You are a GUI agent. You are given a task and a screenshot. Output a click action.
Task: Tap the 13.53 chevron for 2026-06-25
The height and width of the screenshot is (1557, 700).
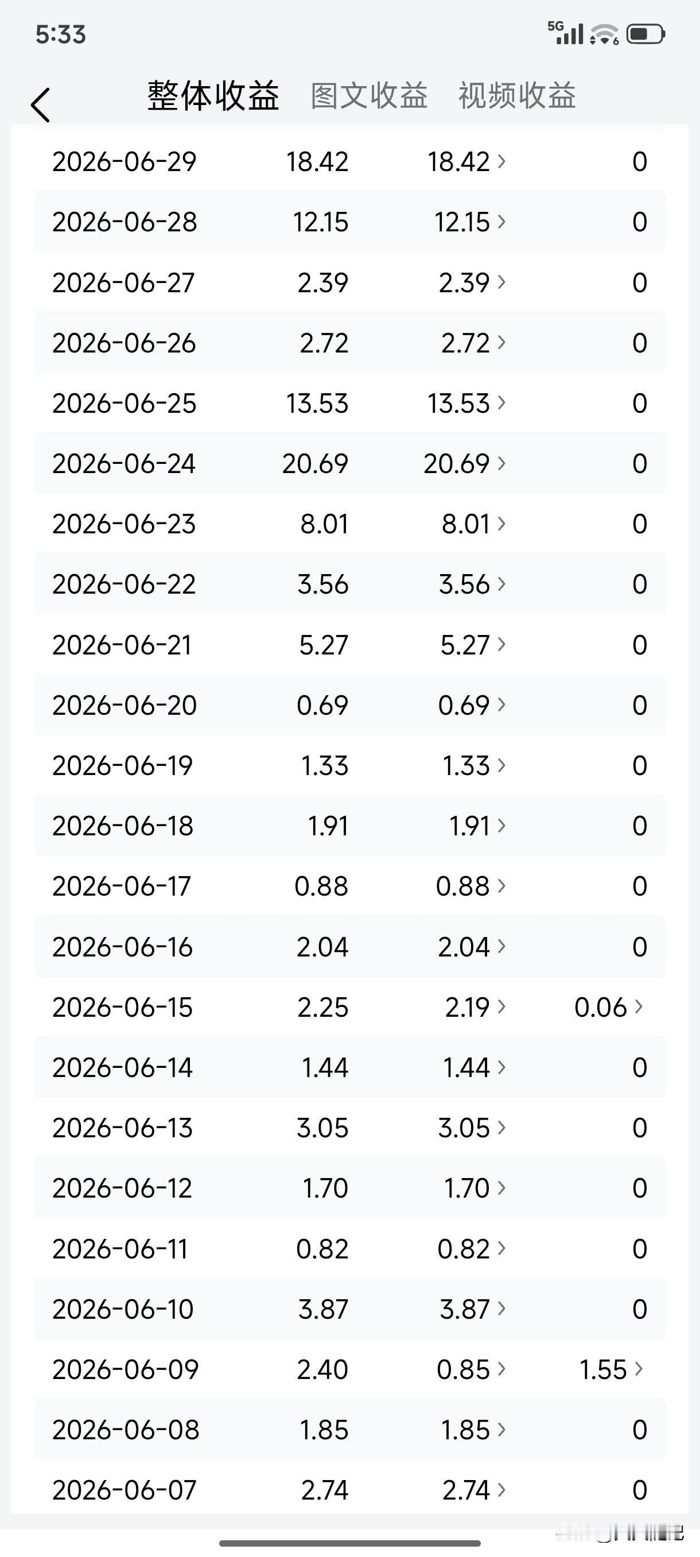pyautogui.click(x=501, y=403)
